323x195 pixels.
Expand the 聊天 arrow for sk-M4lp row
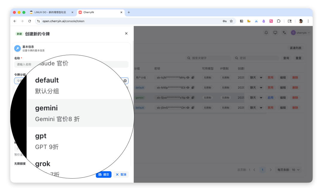coord(261,88)
